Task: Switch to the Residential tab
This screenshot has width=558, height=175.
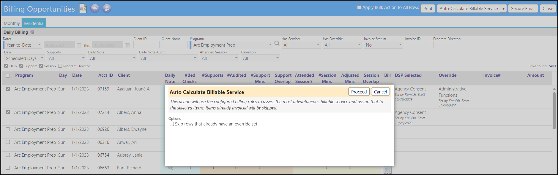Action: [x=34, y=23]
